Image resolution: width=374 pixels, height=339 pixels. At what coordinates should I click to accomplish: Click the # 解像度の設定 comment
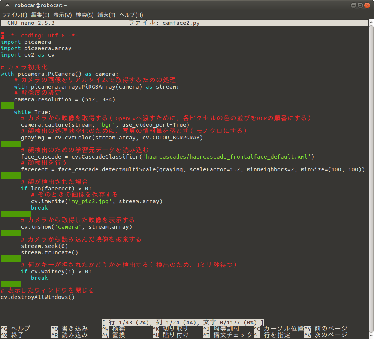[38, 93]
